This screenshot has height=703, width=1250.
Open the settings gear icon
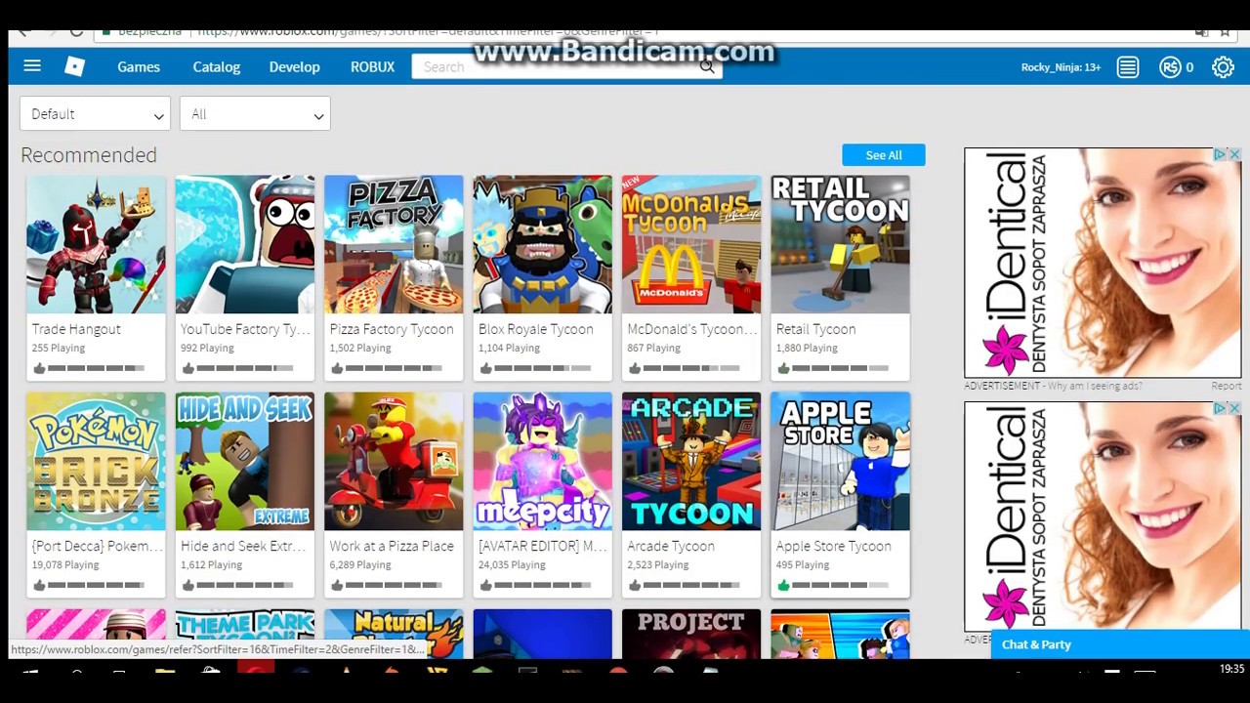point(1223,67)
